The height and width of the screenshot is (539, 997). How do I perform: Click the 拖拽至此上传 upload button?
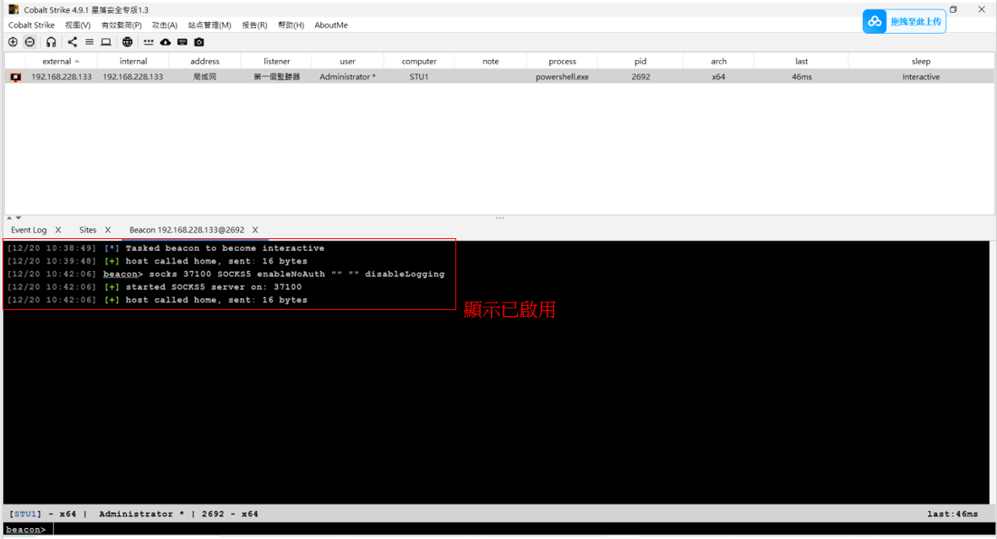pyautogui.click(x=904, y=22)
